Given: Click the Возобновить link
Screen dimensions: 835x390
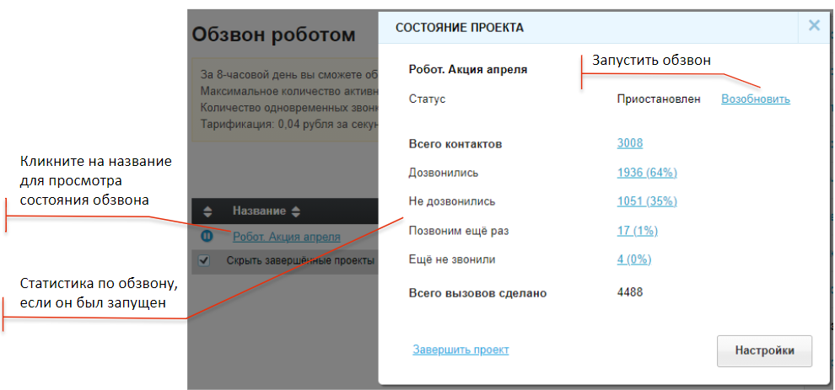Looking at the screenshot, I should click(x=756, y=99).
